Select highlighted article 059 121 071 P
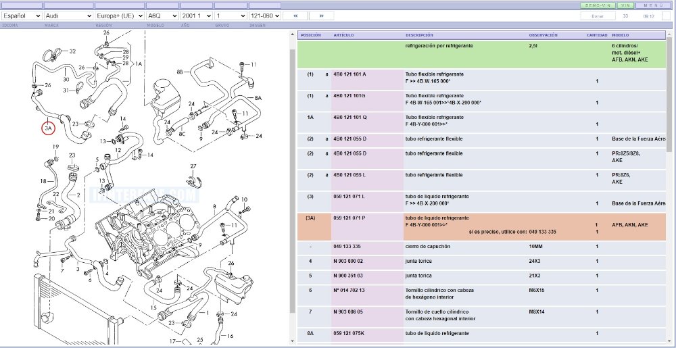This screenshot has width=676, height=348. (x=349, y=218)
